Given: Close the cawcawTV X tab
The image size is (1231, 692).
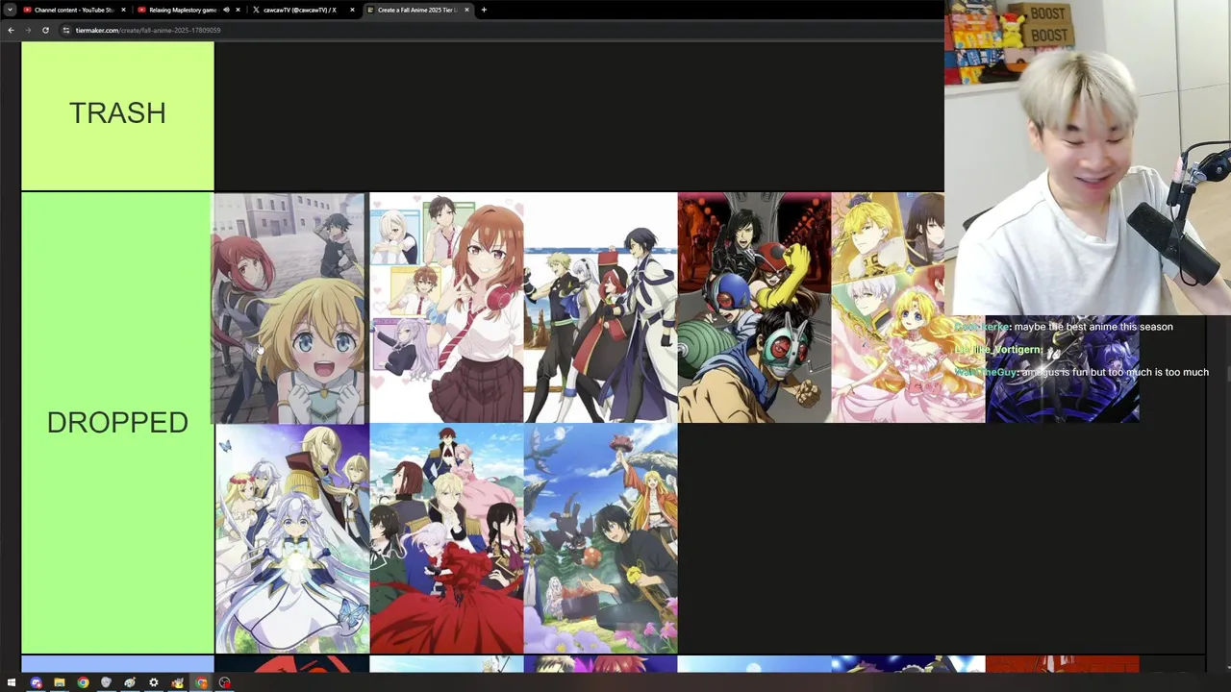Looking at the screenshot, I should click(x=352, y=10).
